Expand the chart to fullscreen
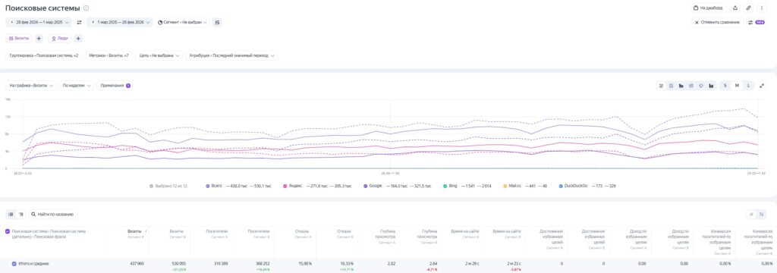 coord(762,85)
